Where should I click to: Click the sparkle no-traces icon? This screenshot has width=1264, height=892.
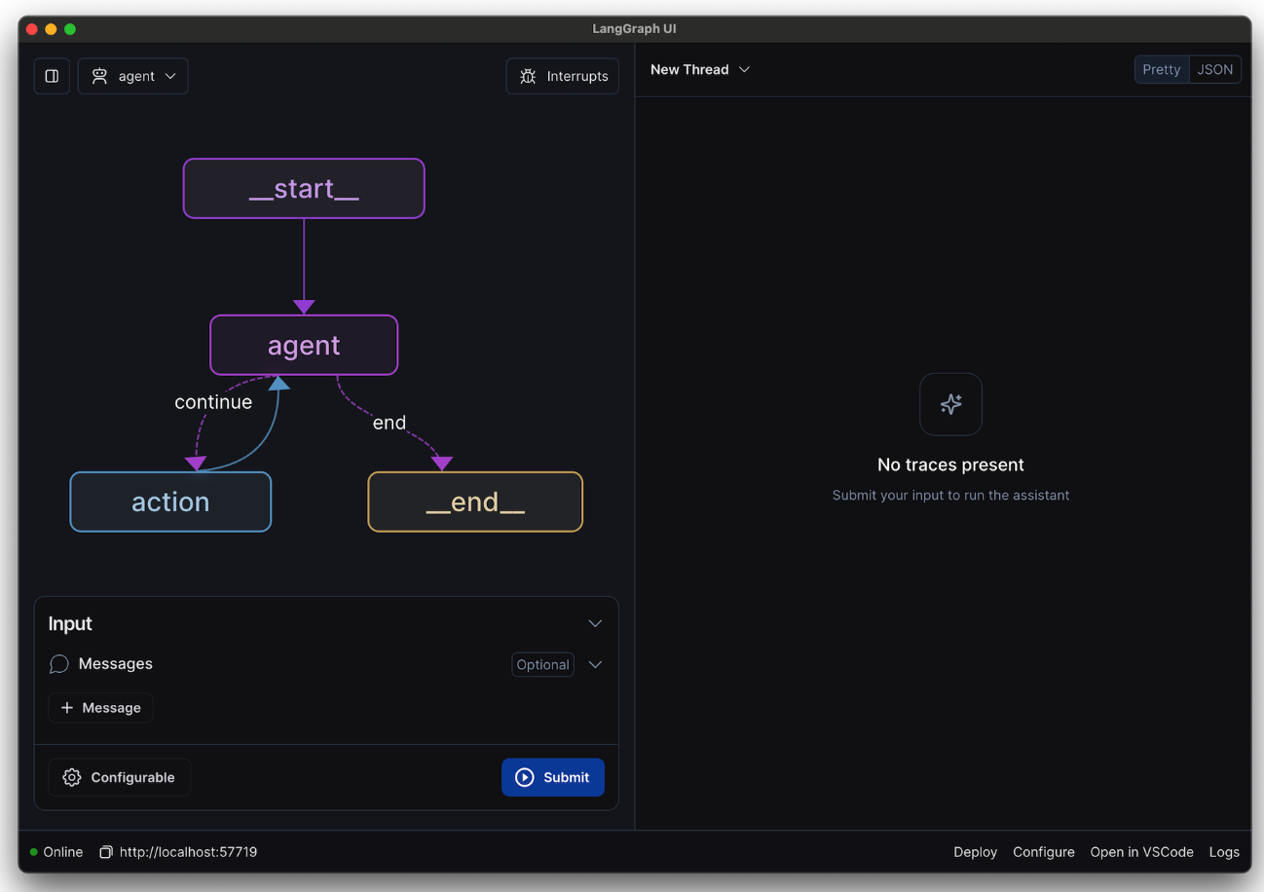tap(951, 404)
